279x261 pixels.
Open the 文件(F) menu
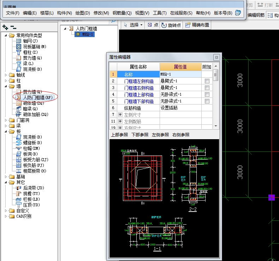[x=12, y=13]
